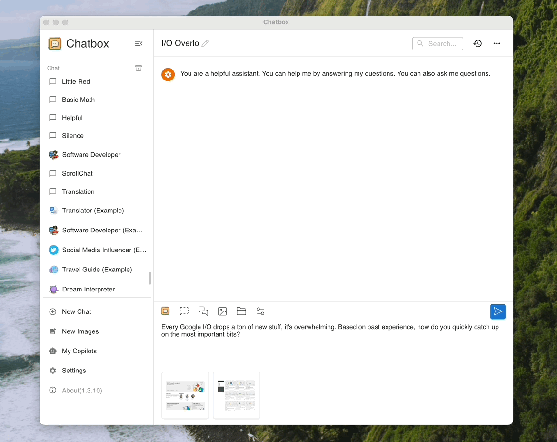This screenshot has height=442, width=557.
Task: Open the Software Developer chat
Action: (x=91, y=155)
